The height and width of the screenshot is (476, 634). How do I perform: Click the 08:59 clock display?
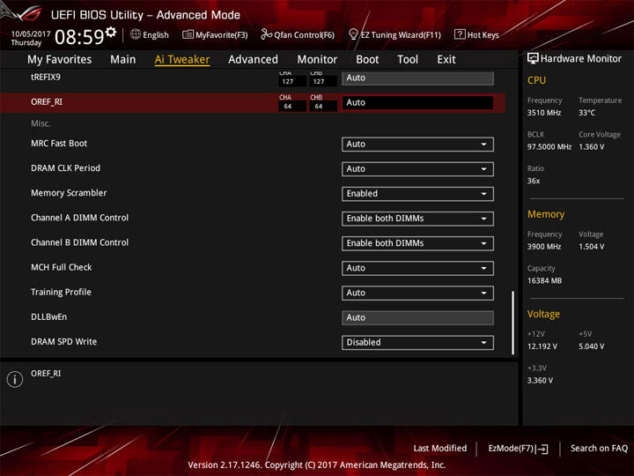pyautogui.click(x=79, y=37)
